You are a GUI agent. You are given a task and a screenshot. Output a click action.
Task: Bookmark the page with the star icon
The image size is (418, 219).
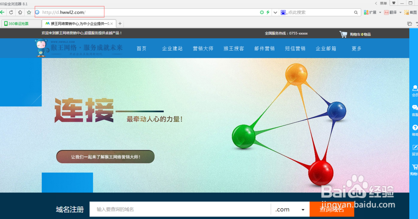[x=29, y=12]
